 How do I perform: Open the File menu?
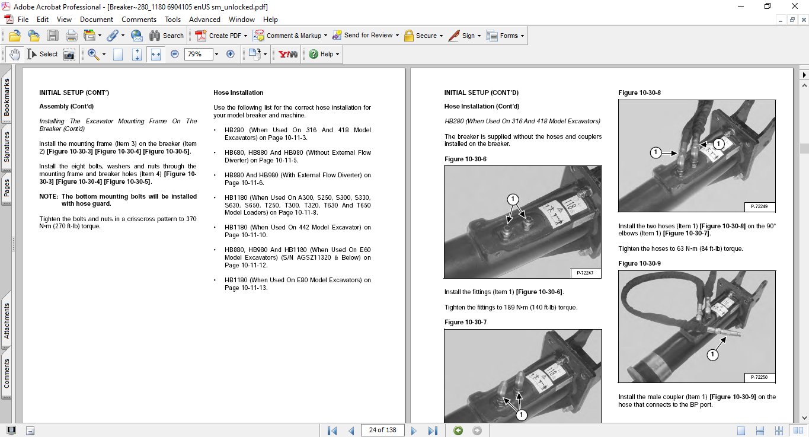point(23,19)
